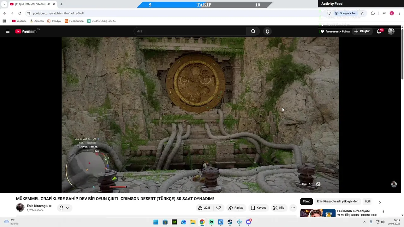Open YouTube bookmark in bookmarks bar
The image size is (404, 227).
tap(19, 21)
